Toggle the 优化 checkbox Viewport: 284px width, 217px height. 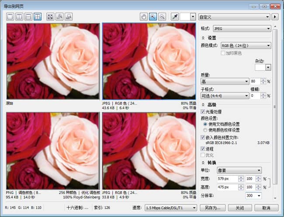click(x=203, y=155)
